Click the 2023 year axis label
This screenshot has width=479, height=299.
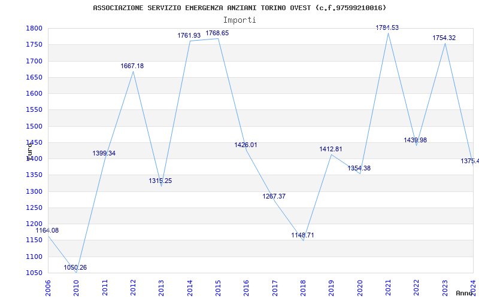tap(445, 288)
